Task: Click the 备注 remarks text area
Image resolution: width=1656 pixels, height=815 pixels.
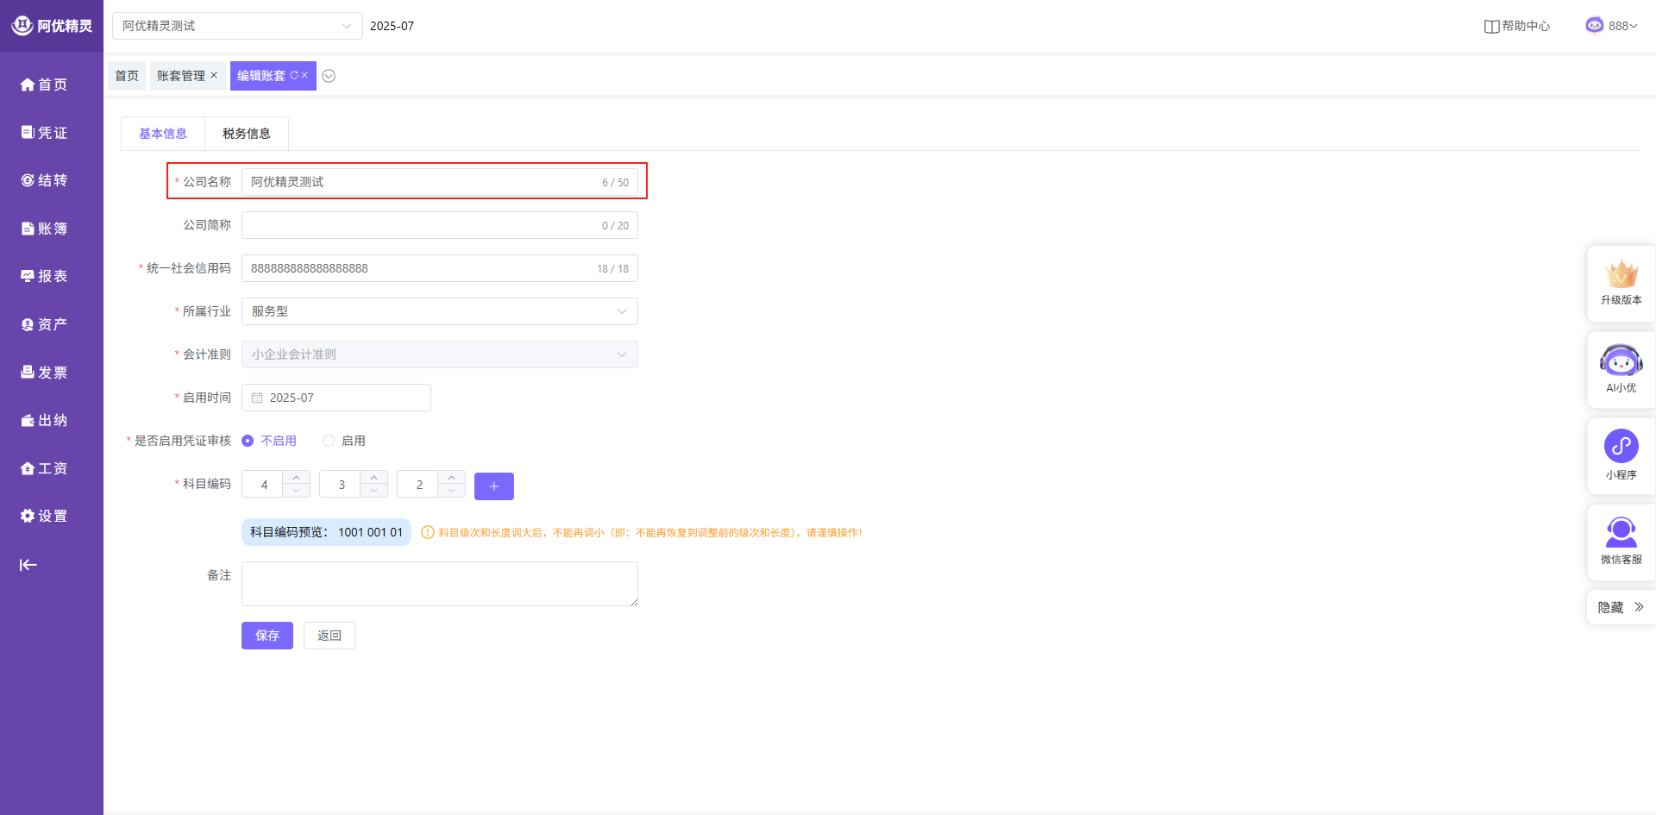Action: [439, 584]
